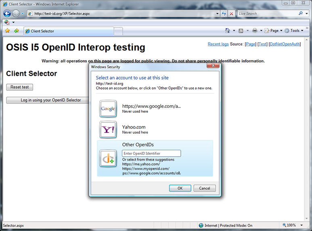Click the Print toolbar icon
Image resolution: width=312 pixels, height=231 pixels.
255,31
